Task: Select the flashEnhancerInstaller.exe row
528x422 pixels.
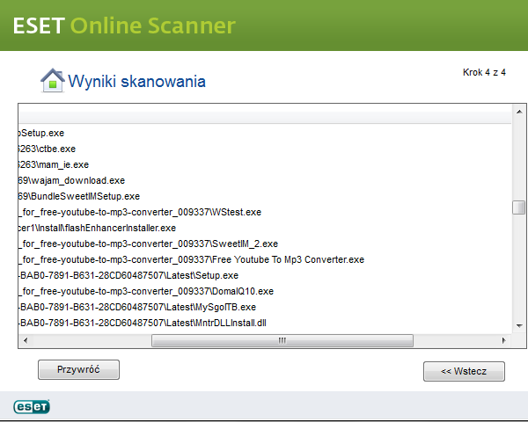Action: 266,228
